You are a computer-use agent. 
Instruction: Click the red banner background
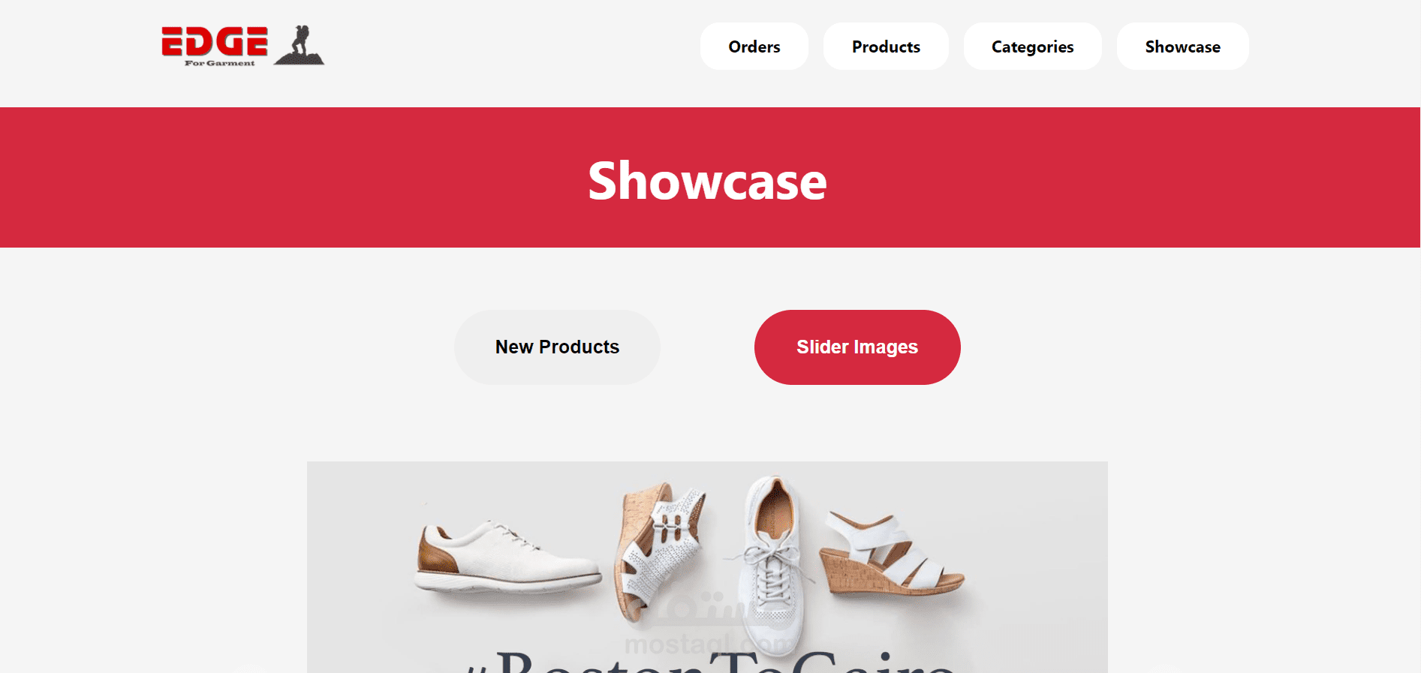pos(300,177)
